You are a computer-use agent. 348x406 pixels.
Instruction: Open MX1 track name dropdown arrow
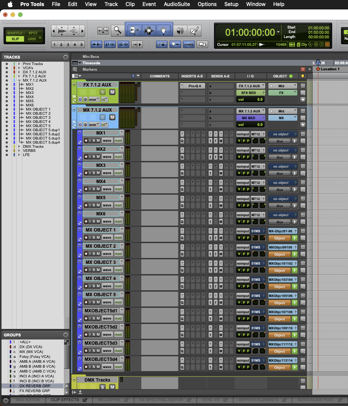tap(122, 132)
